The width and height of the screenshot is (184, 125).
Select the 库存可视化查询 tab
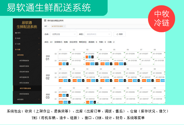pos(58,26)
